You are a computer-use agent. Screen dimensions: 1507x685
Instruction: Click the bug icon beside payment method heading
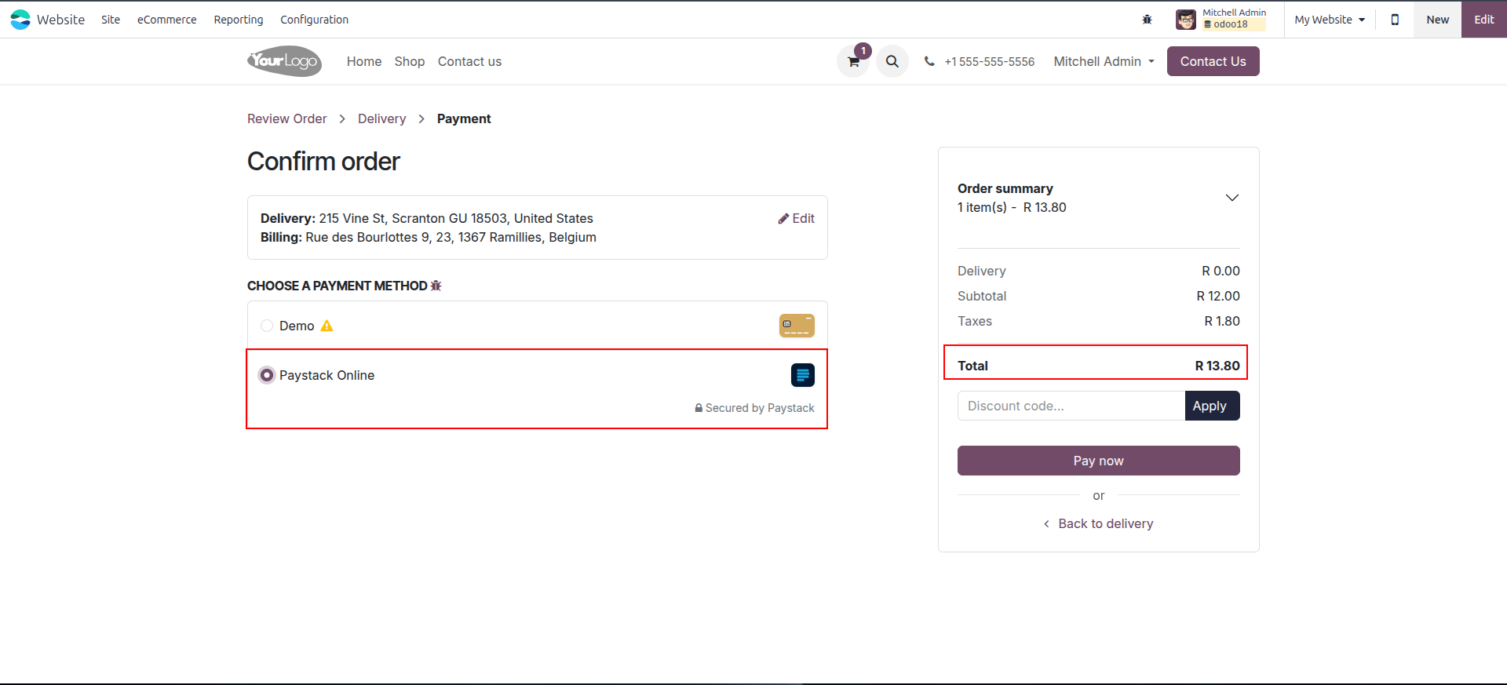[436, 286]
